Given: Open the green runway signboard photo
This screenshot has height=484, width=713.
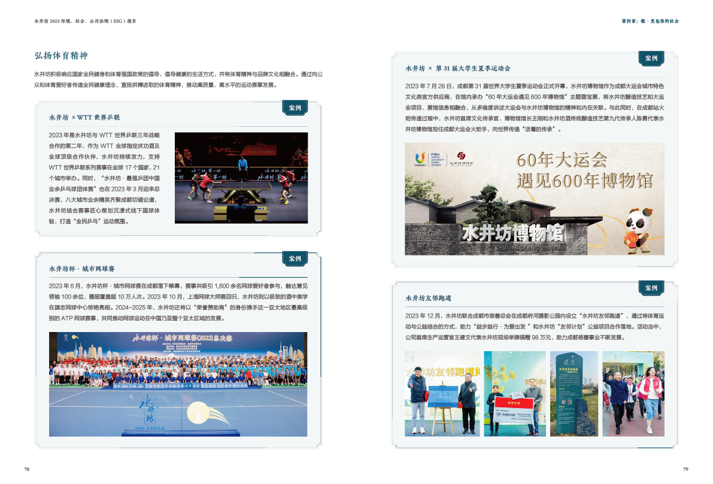Looking at the screenshot, I should [x=574, y=393].
